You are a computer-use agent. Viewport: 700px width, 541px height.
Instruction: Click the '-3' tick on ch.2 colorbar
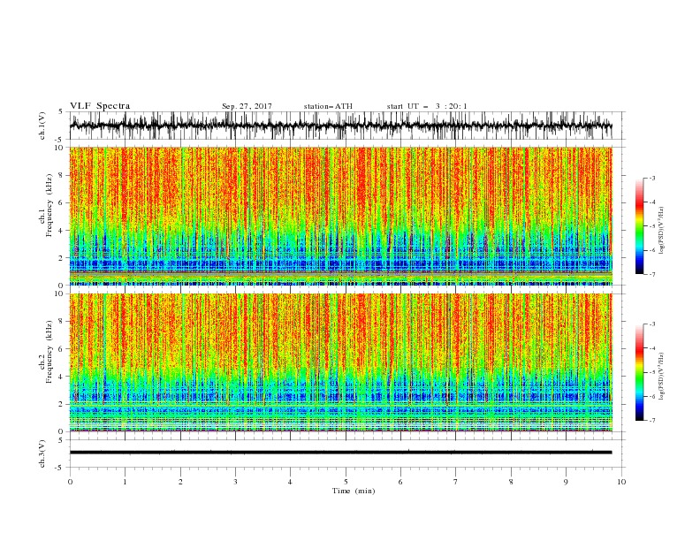click(652, 324)
